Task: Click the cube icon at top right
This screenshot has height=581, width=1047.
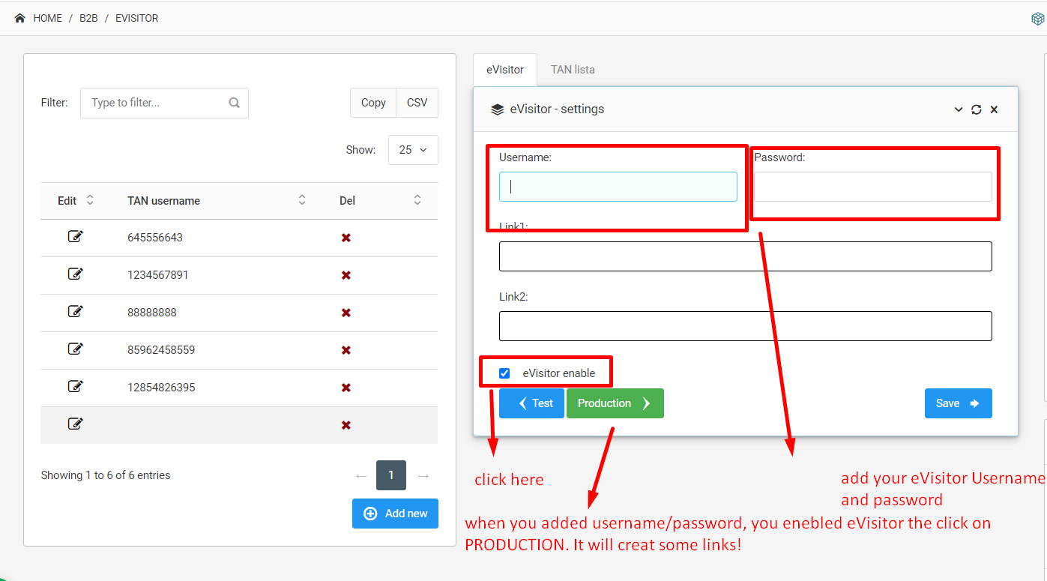Action: point(1038,19)
